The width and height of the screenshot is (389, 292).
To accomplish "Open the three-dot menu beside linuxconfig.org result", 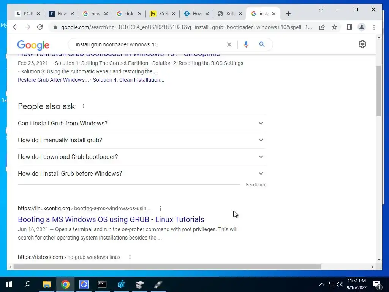I will click(x=160, y=208).
